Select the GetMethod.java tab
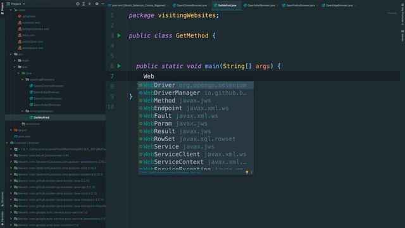This screenshot has width=405, height=228. click(226, 5)
